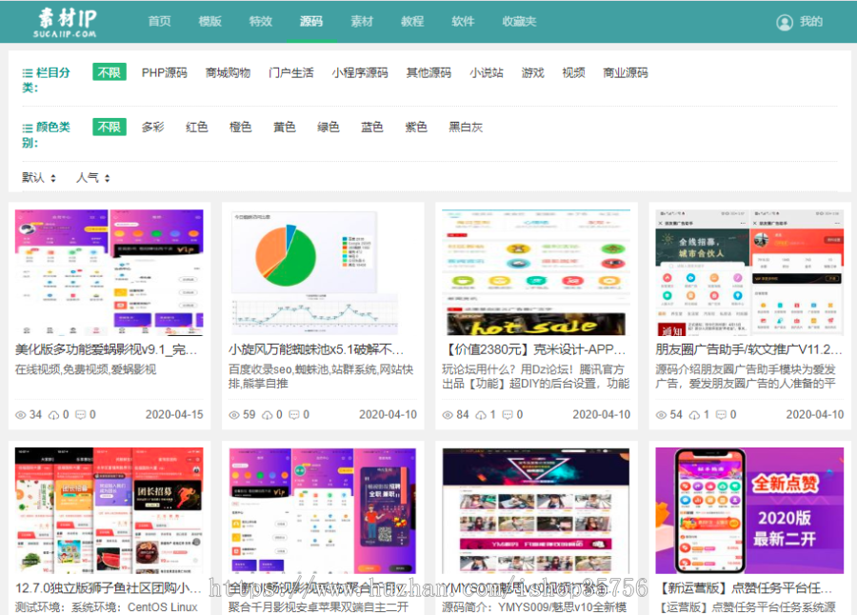The height and width of the screenshot is (615, 857).
Task: Select 不限 in the color filter row
Action: click(x=110, y=126)
